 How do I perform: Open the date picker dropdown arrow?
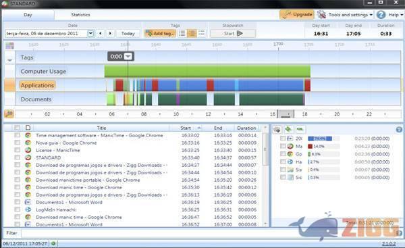90,33
